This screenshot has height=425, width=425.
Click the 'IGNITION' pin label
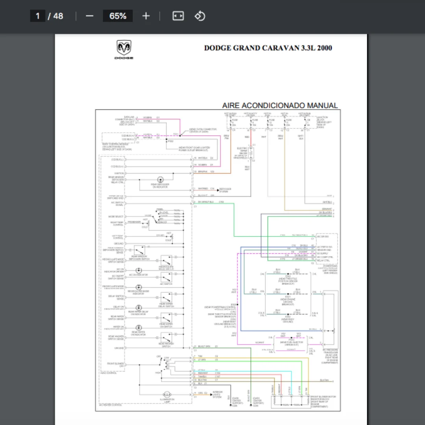(x=119, y=173)
